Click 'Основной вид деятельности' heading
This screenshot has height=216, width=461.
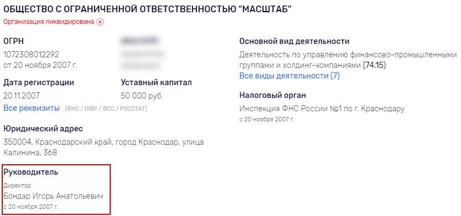tap(295, 41)
